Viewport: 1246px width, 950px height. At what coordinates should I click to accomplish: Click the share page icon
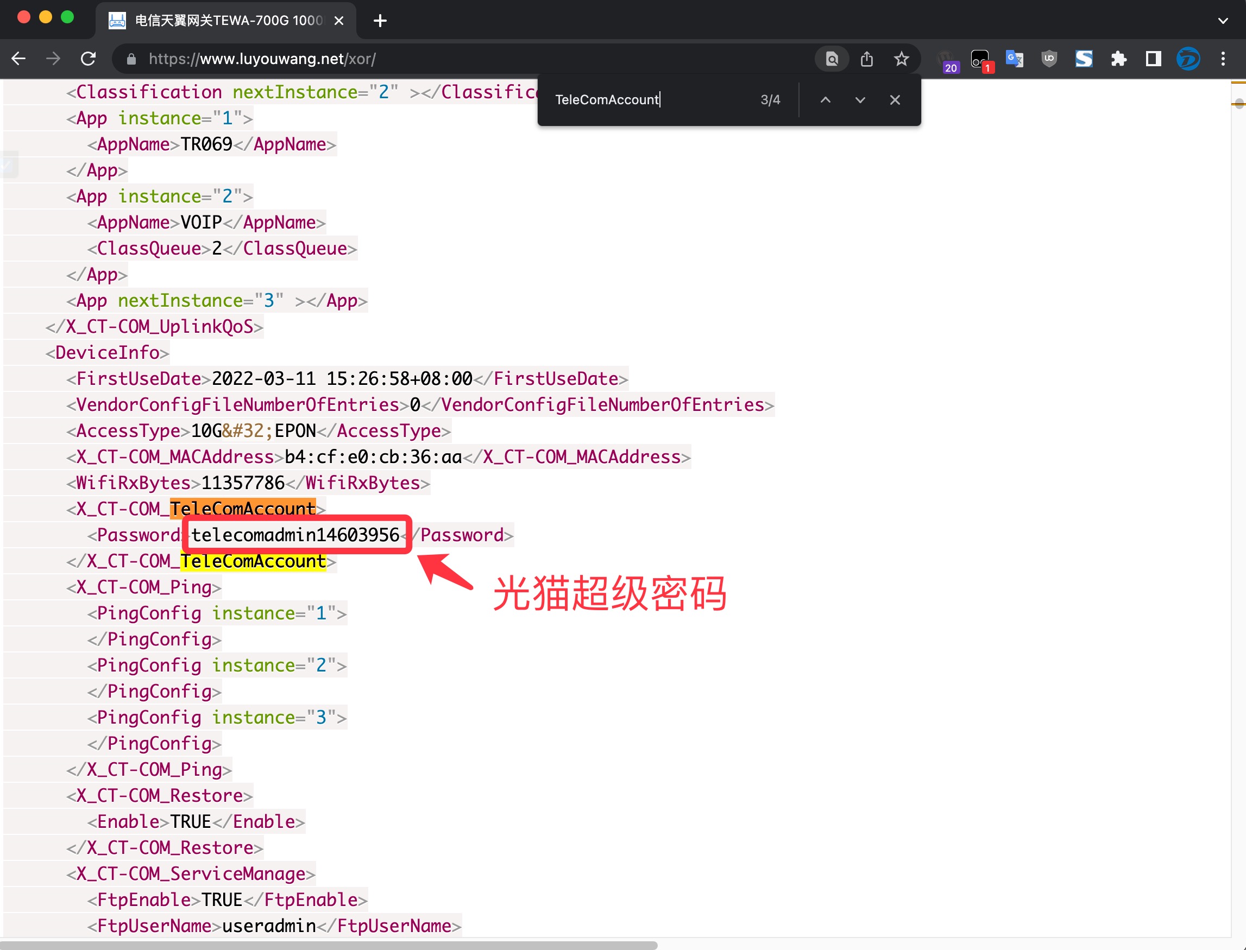866,59
